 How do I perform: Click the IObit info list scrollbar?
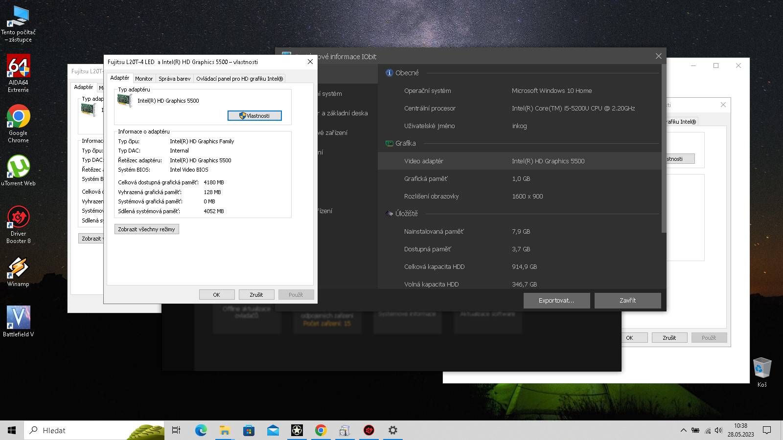[x=664, y=149]
